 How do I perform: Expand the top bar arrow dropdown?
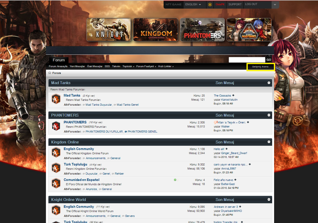click(275, 5)
